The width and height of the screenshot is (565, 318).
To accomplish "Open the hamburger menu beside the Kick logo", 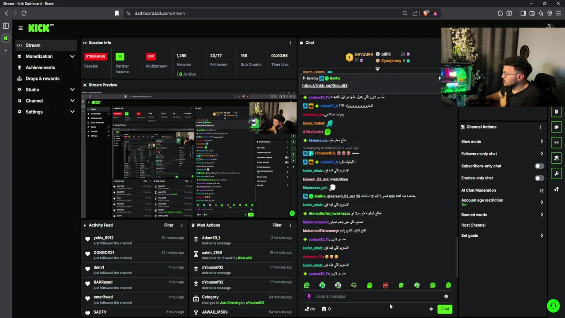I will [x=20, y=28].
